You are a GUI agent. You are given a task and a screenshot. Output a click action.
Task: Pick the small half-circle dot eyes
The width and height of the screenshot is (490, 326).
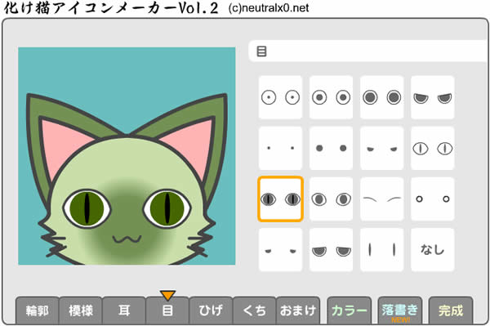381,148
